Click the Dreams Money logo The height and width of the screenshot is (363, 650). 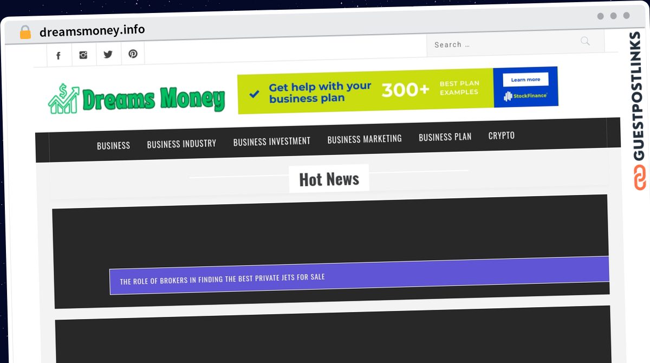tap(136, 98)
